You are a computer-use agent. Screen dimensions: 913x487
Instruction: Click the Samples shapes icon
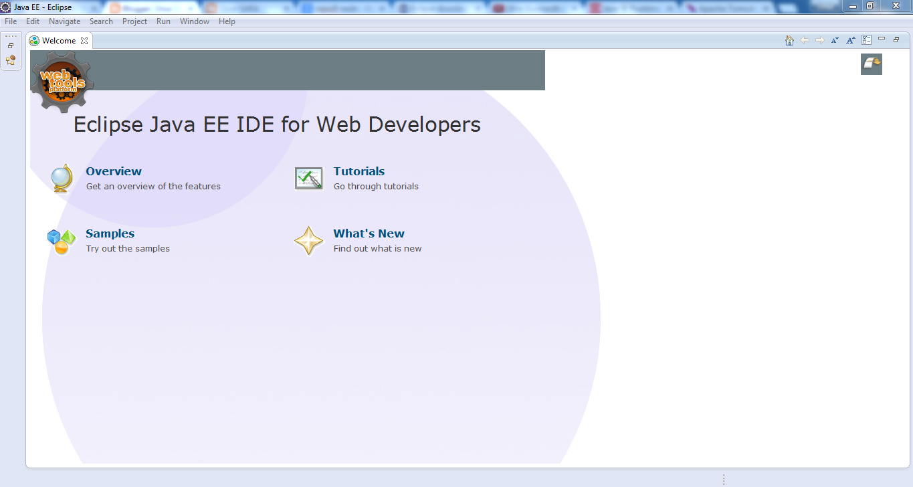(62, 241)
